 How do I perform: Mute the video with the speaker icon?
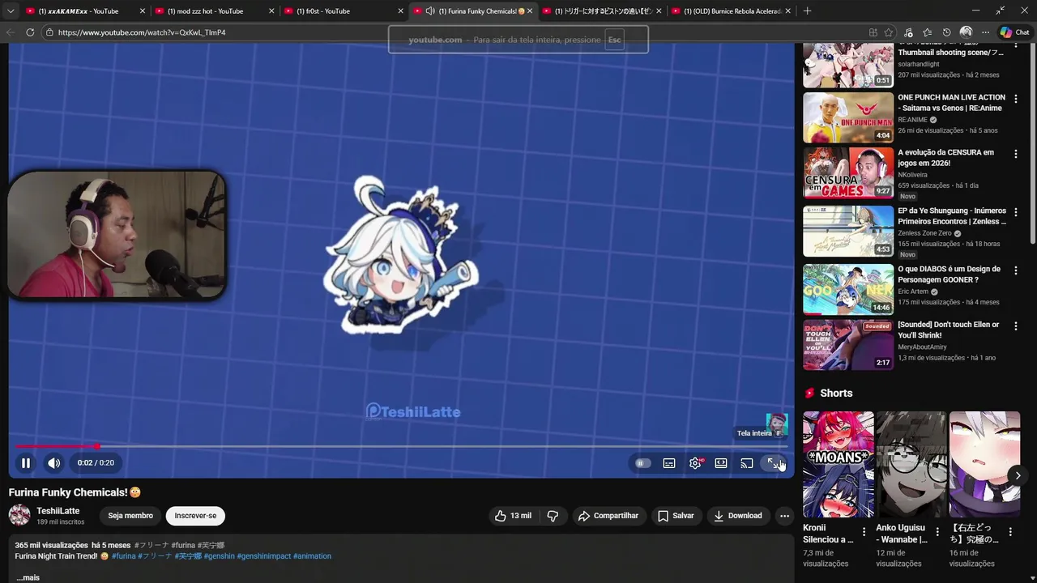tap(53, 463)
